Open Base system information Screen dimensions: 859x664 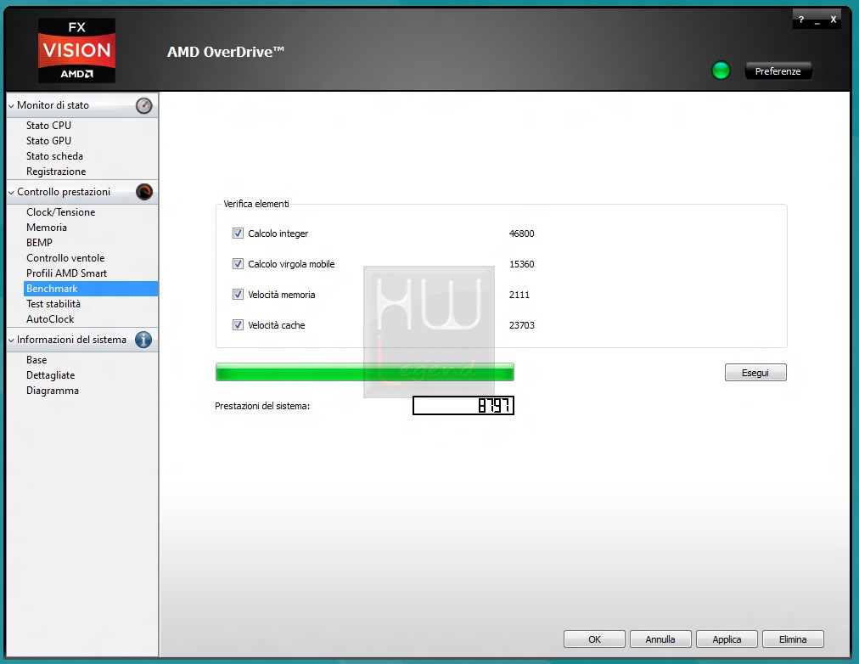click(36, 360)
